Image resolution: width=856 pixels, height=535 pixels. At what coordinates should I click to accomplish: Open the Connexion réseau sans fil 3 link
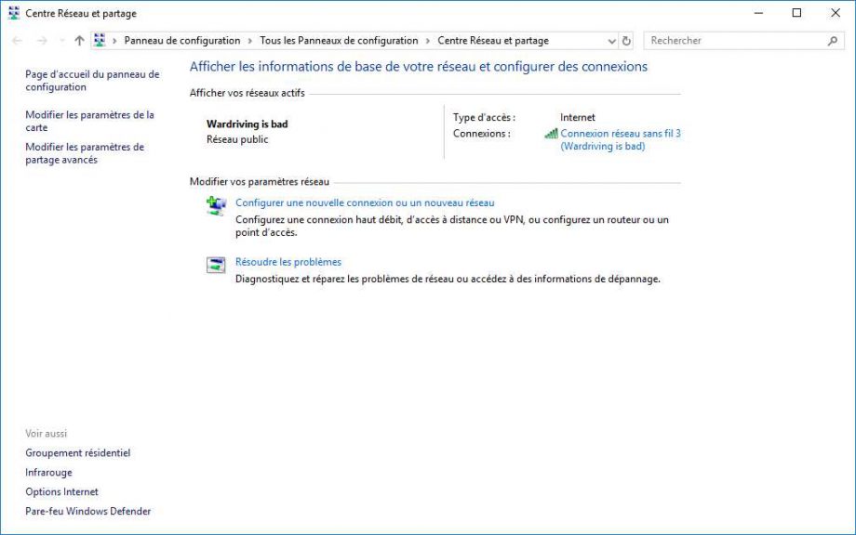(x=620, y=134)
